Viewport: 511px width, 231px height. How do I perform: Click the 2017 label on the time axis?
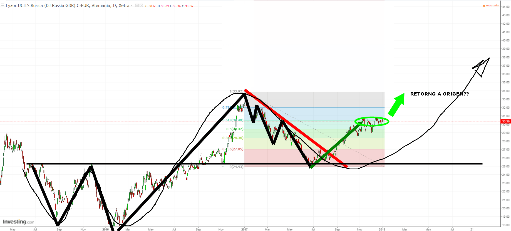[244, 229]
